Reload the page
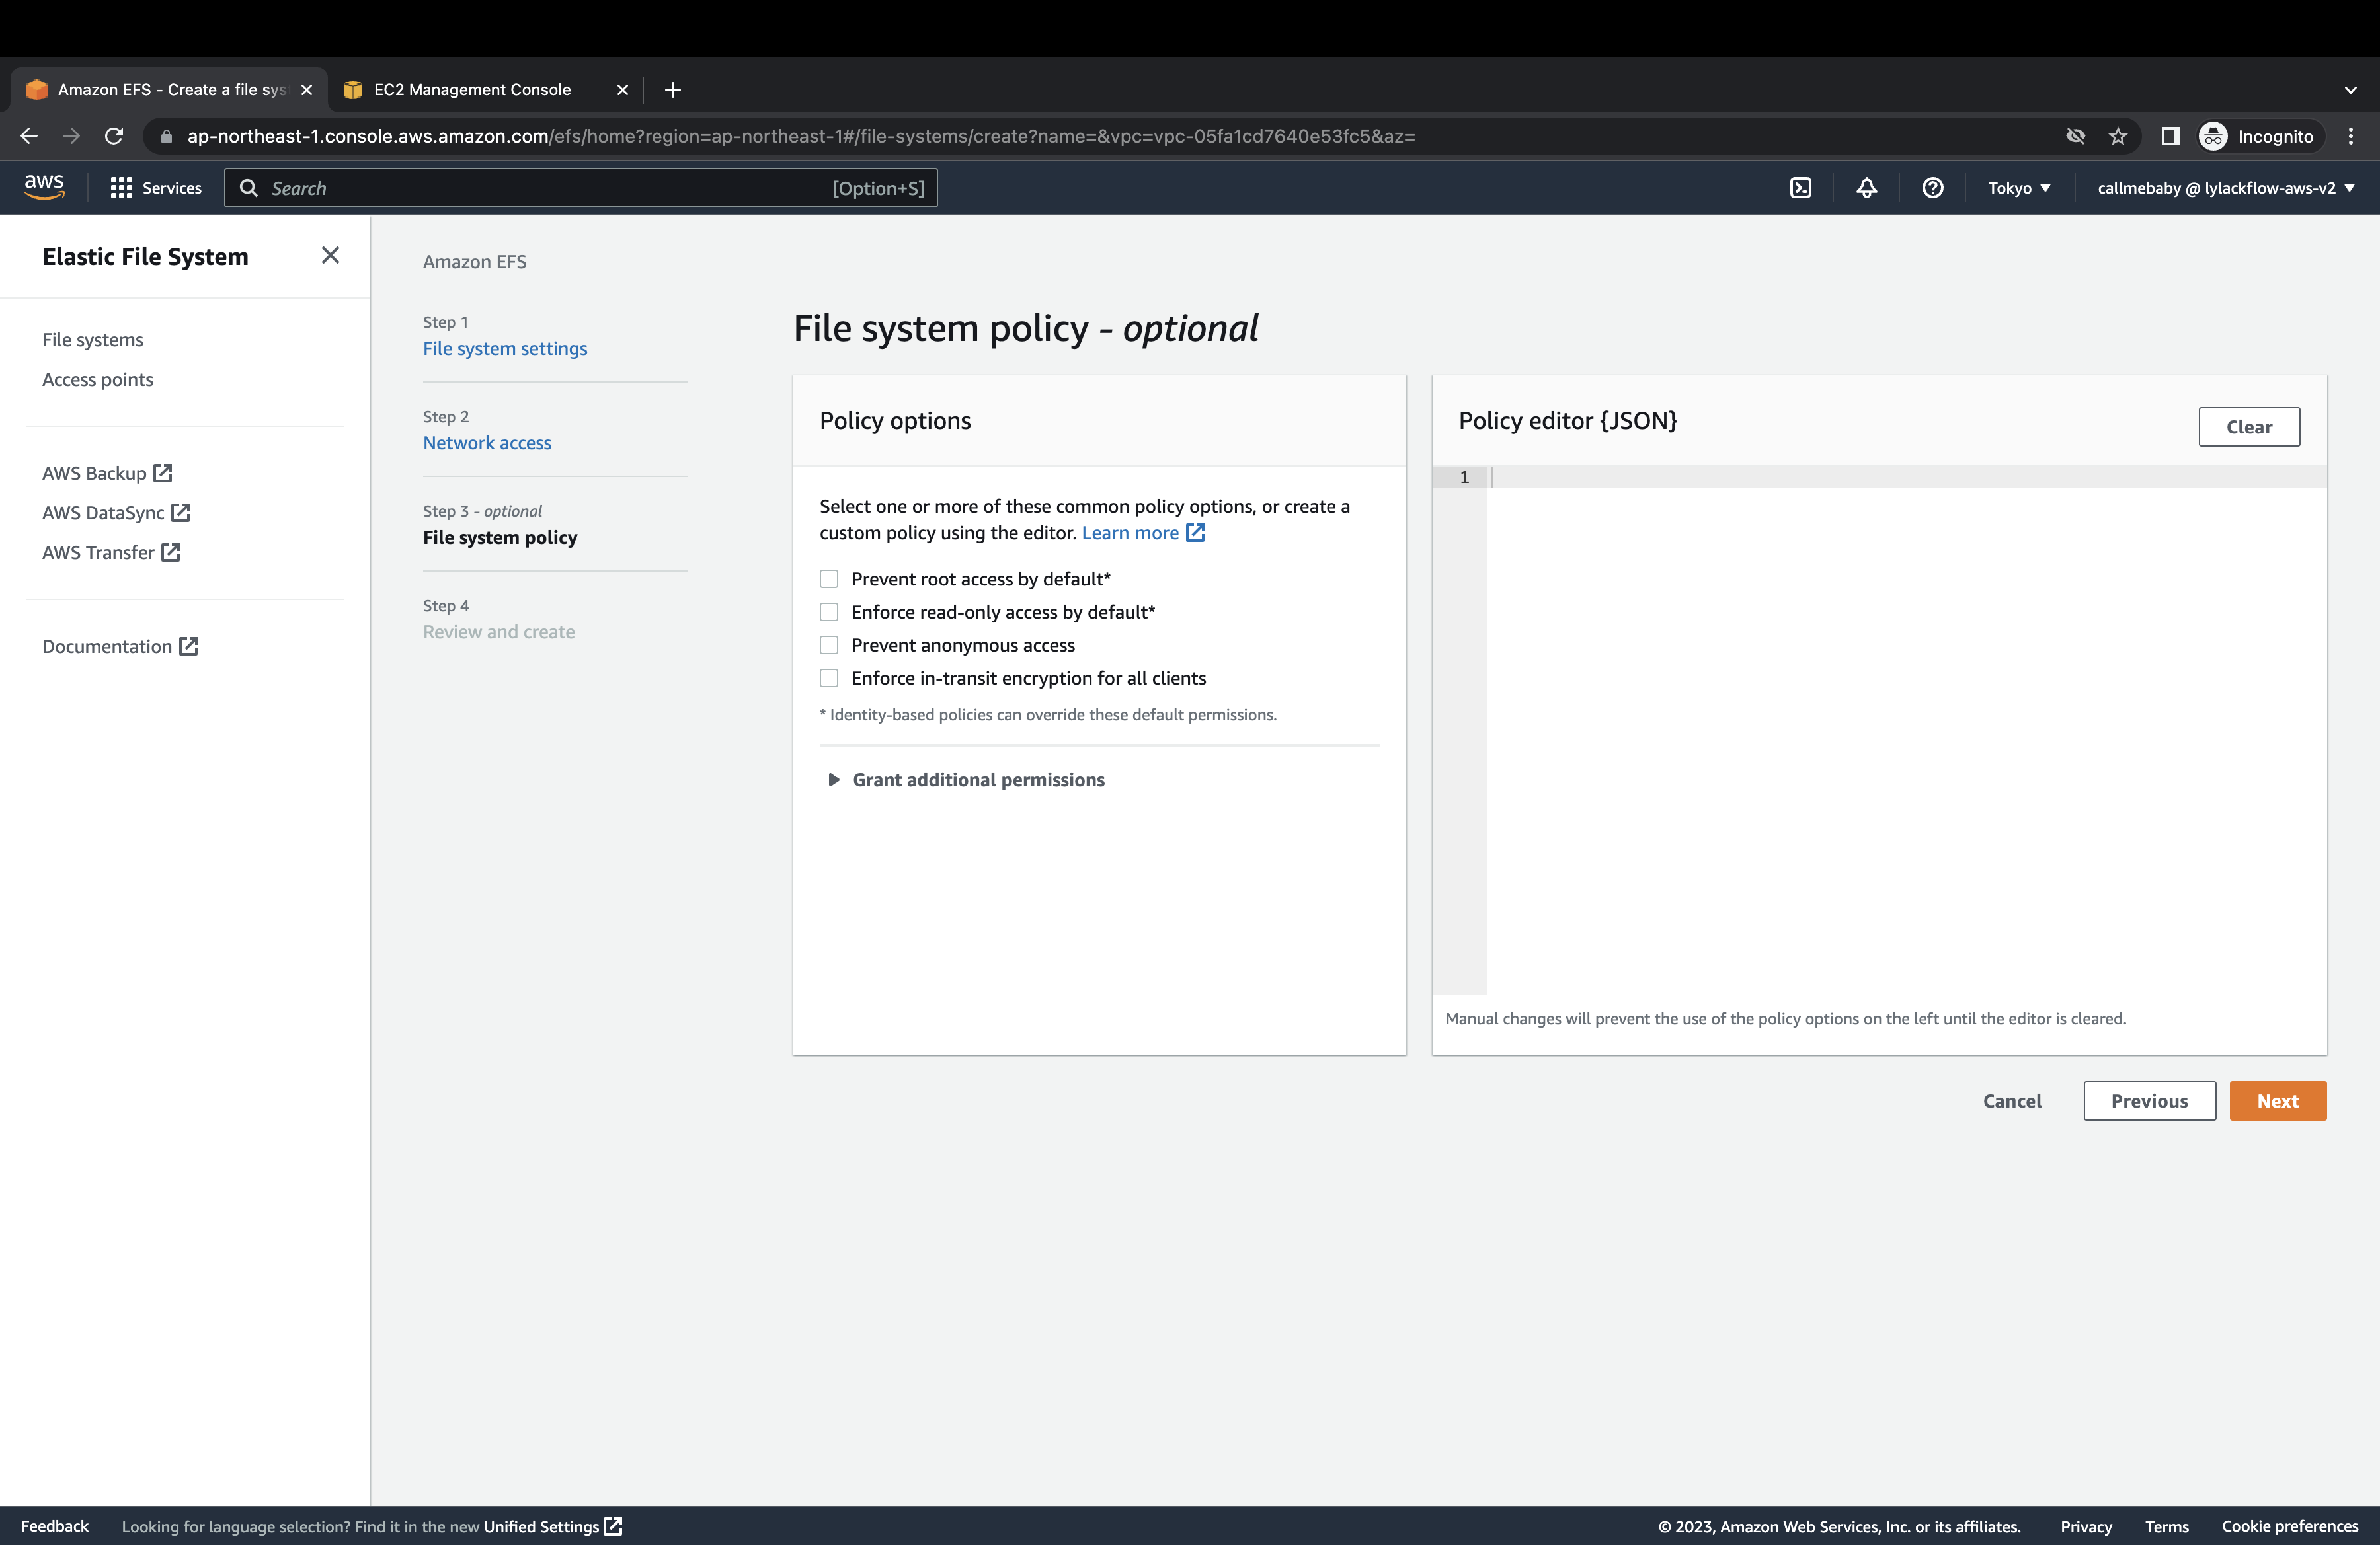Screen dimensions: 2380x1545 tap(114, 136)
